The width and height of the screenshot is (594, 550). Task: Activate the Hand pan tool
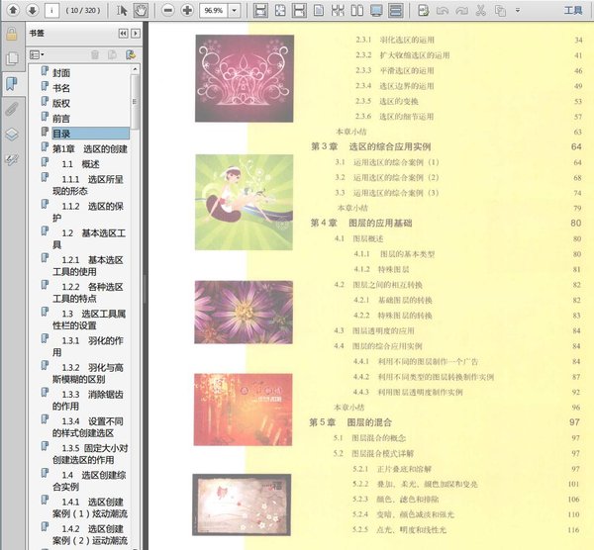coord(141,10)
